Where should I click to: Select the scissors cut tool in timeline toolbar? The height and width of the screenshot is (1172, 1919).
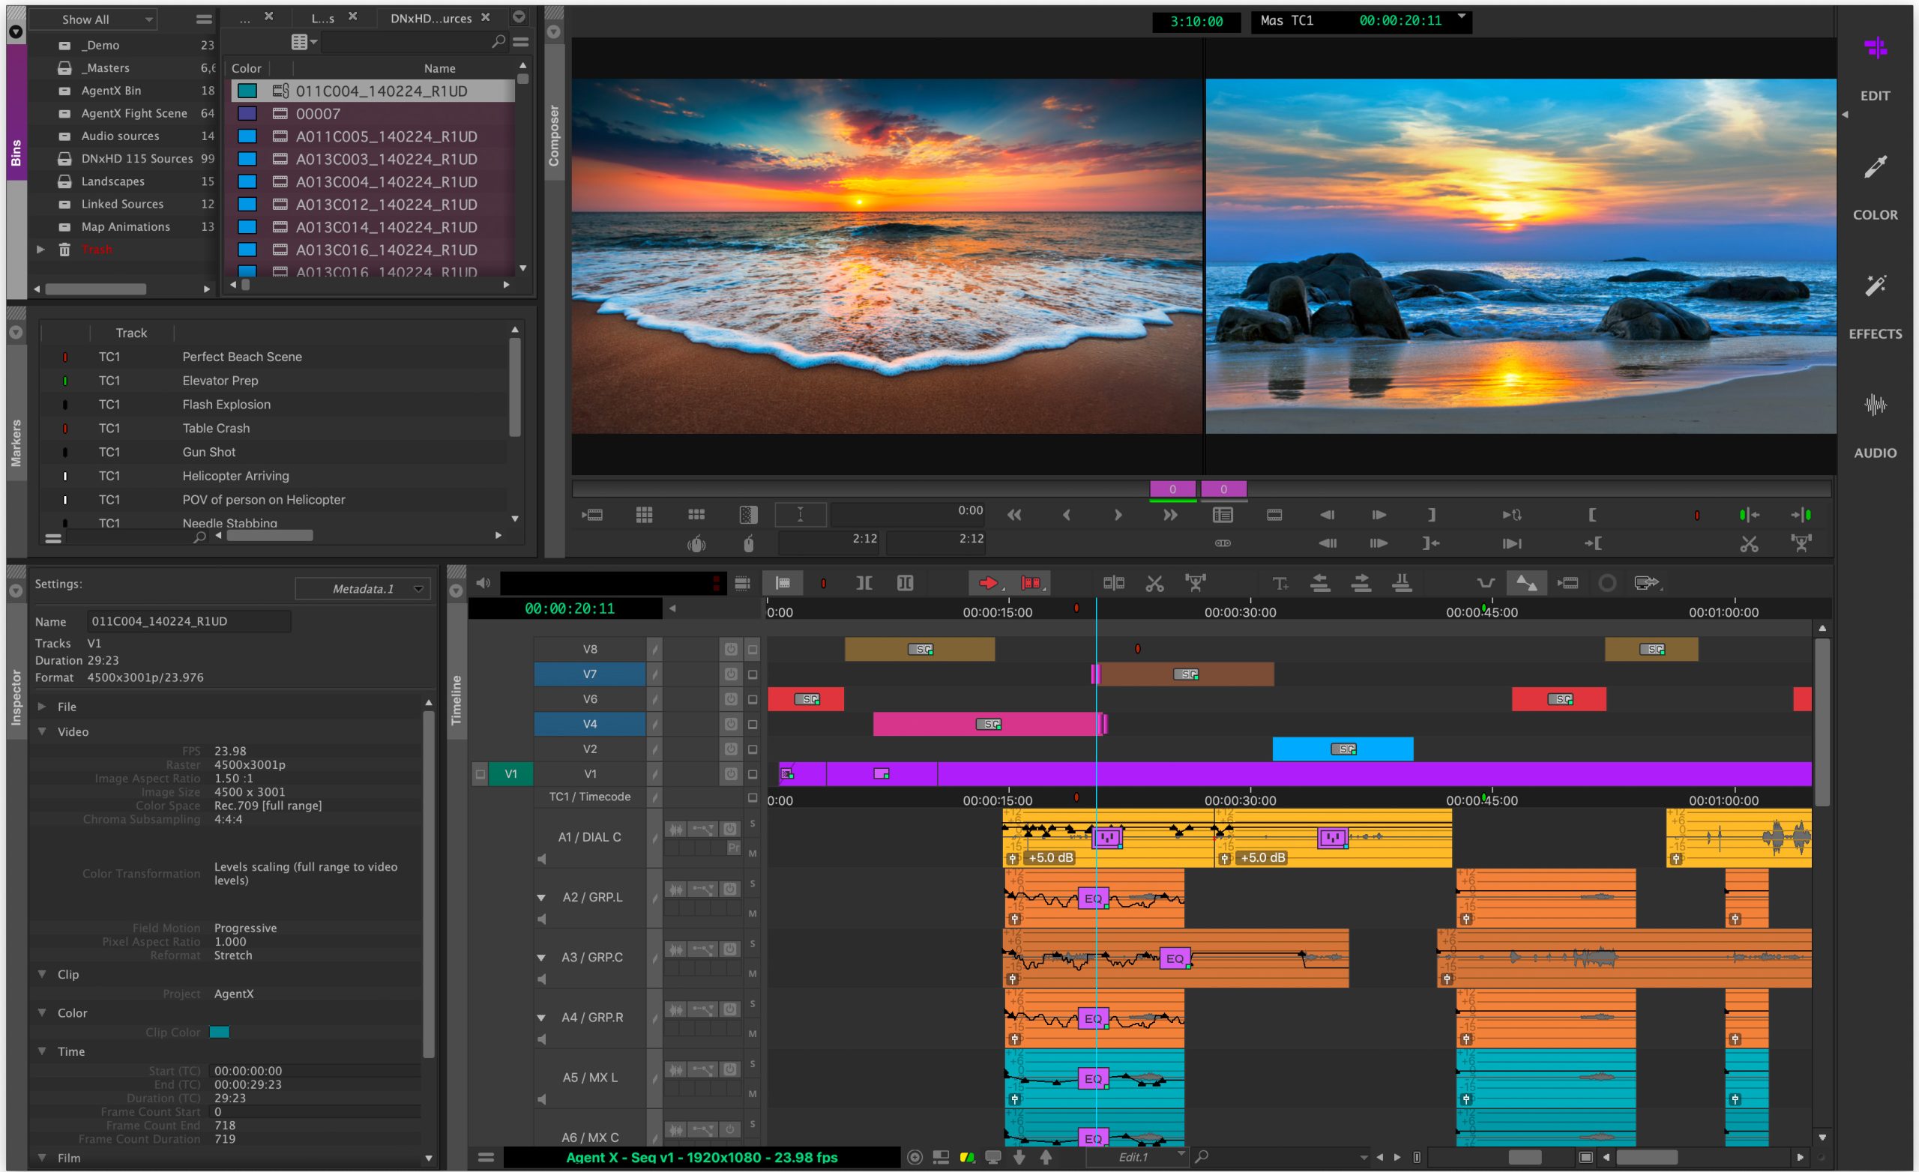pos(1156,582)
